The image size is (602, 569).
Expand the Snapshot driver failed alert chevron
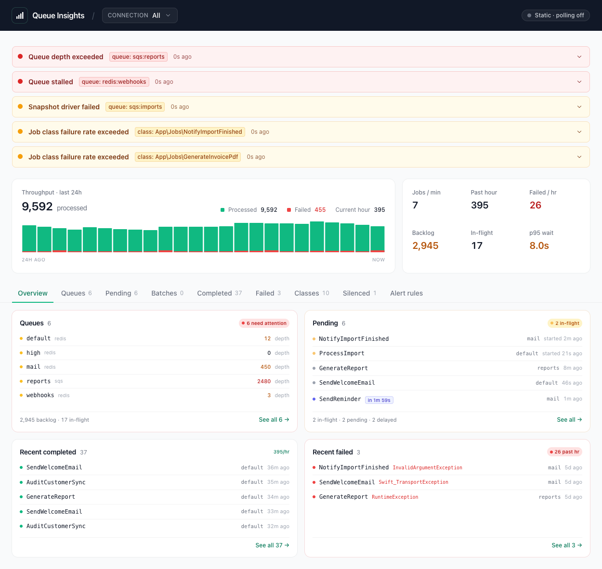pos(579,107)
